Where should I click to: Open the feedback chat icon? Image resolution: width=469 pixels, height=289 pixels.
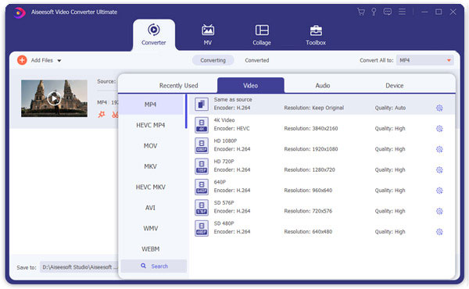click(388, 12)
